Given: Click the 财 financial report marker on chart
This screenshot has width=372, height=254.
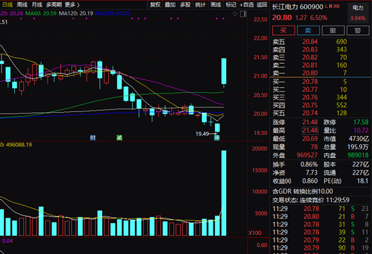Looking at the screenshot, I should [93, 138].
